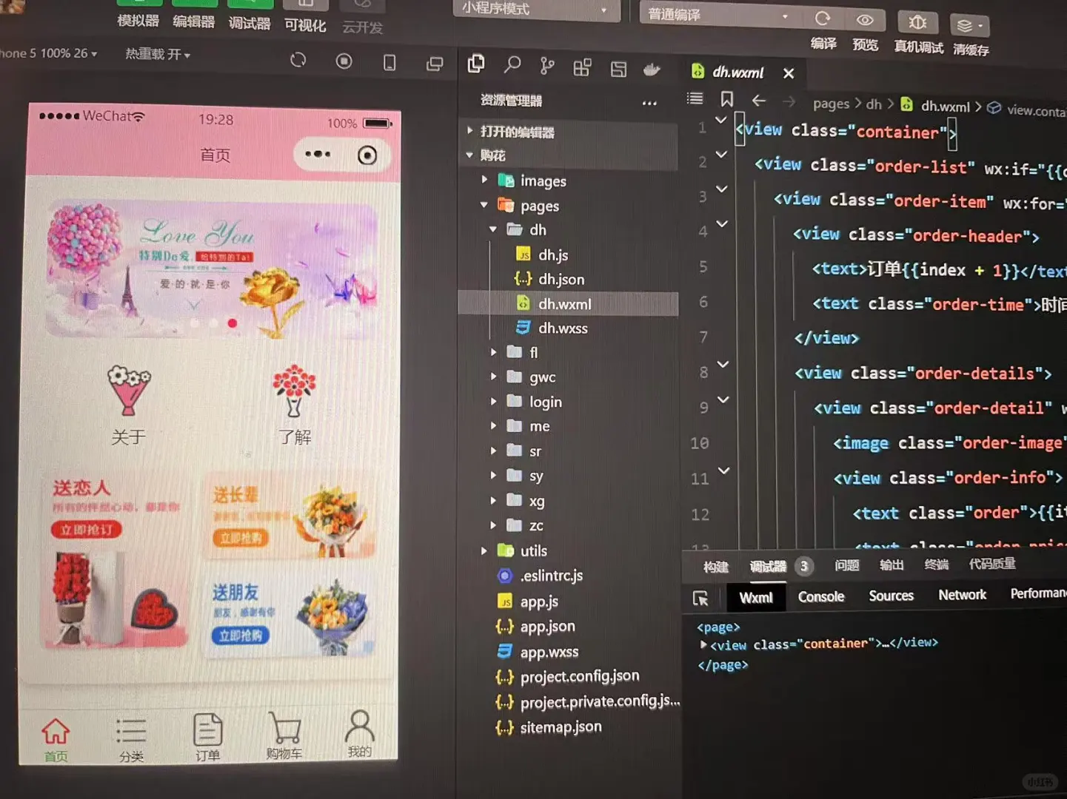Open the 普通编译 compile mode dropdown
This screenshot has width=1067, height=799.
720,14
